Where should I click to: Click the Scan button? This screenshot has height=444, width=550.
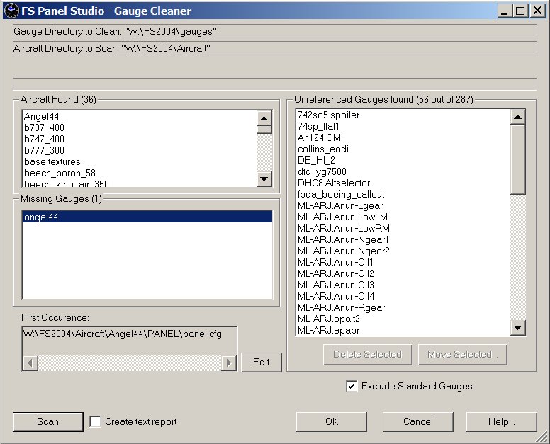pos(48,421)
